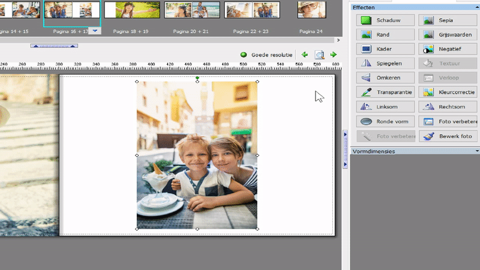Apply the Ronde vorm shape
The height and width of the screenshot is (270, 480).
[386, 121]
